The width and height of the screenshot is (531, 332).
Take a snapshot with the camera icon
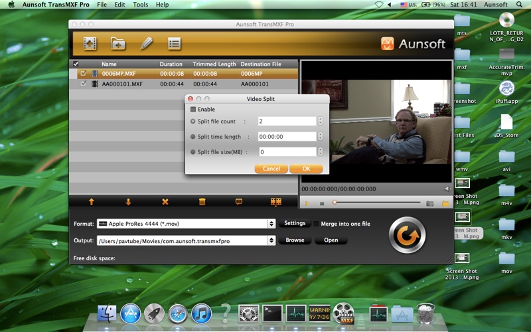click(429, 204)
